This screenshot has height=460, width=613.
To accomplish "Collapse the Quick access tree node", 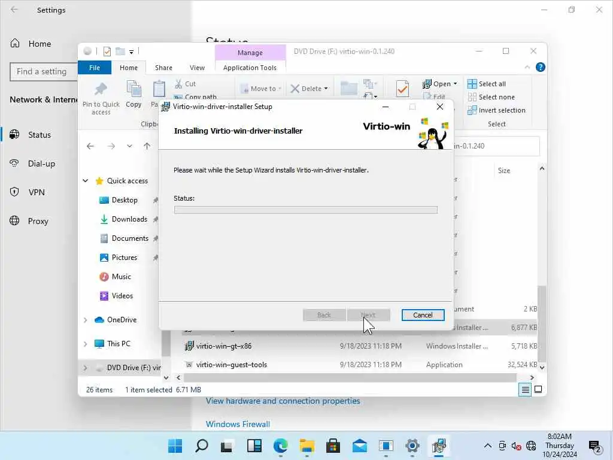I will [85, 181].
